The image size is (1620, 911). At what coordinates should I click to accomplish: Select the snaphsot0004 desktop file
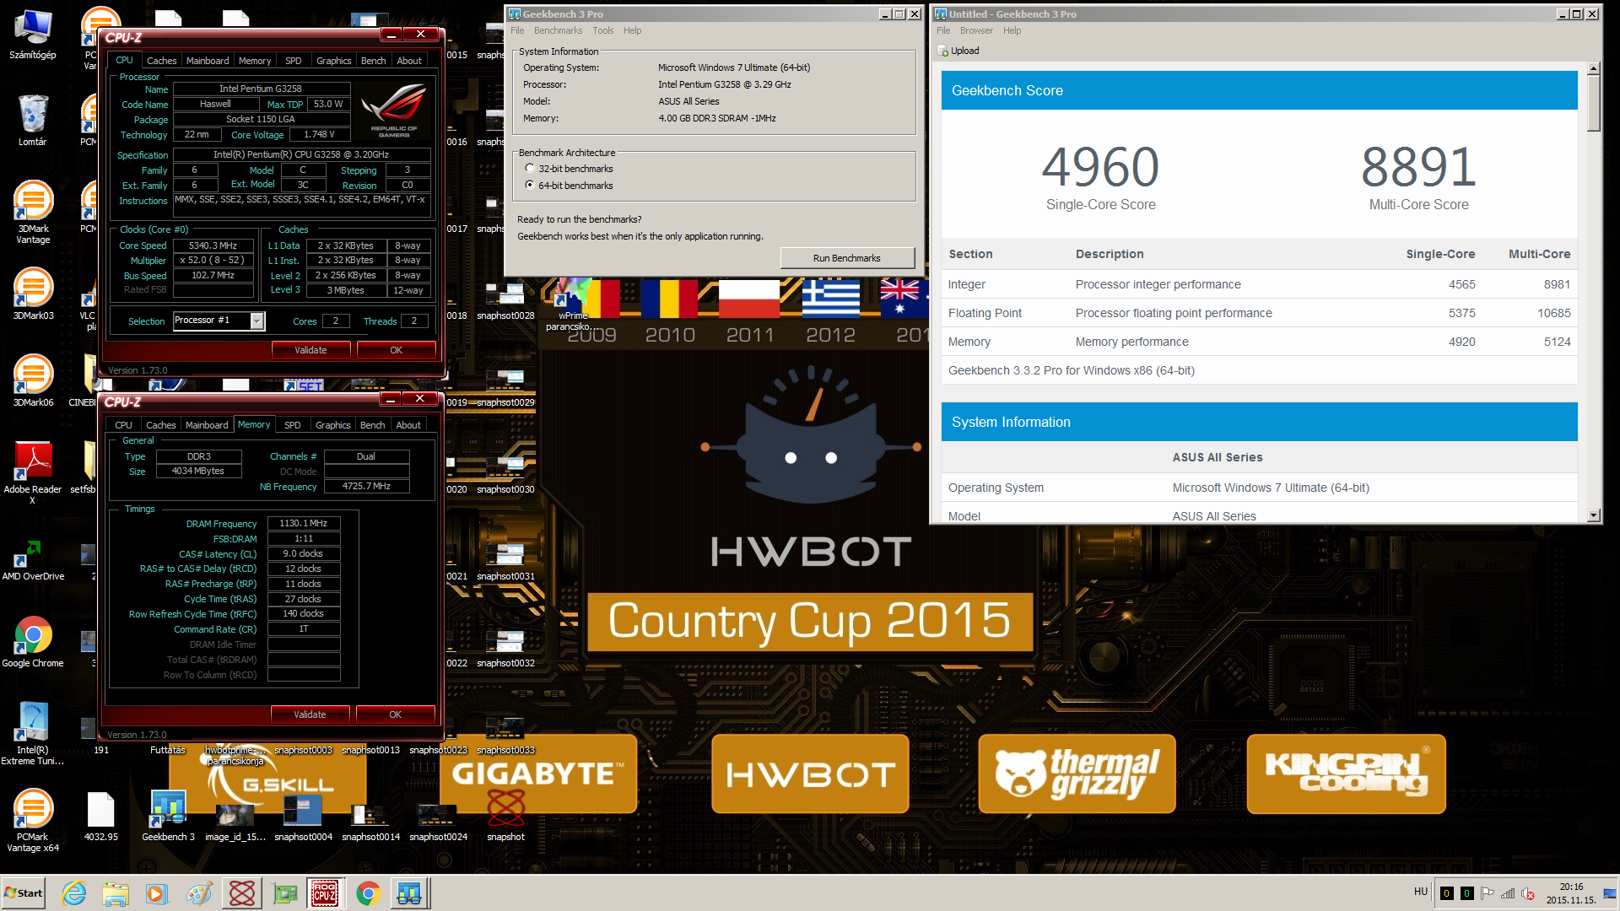tap(303, 817)
